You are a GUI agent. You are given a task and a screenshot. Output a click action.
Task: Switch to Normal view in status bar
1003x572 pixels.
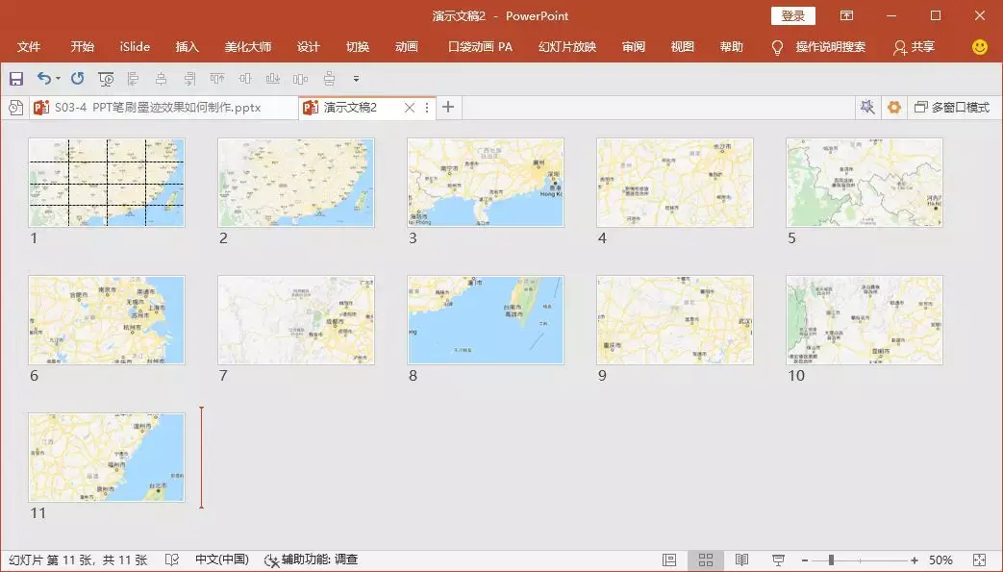pyautogui.click(x=669, y=560)
